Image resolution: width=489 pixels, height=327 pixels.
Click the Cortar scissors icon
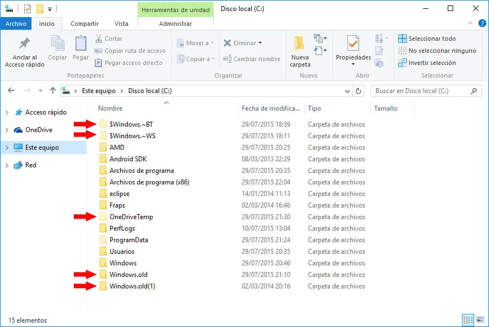coord(99,39)
